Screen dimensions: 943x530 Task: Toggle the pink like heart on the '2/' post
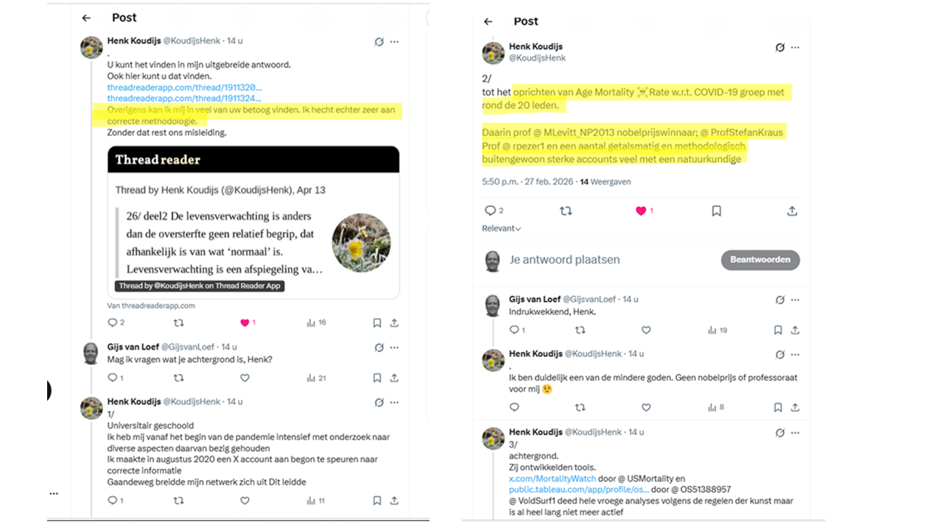click(641, 211)
